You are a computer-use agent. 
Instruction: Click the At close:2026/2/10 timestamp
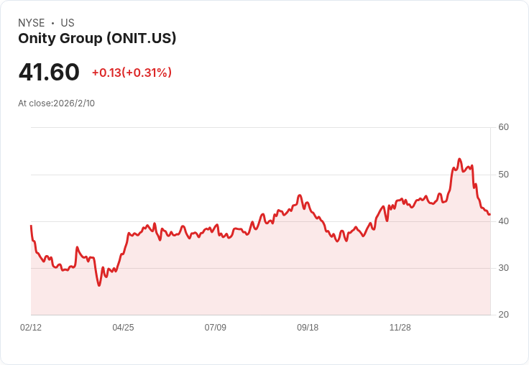coord(56,103)
